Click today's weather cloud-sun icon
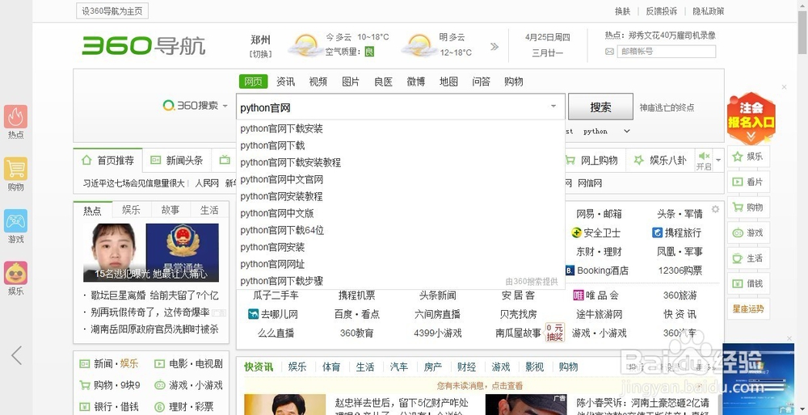 (305, 44)
